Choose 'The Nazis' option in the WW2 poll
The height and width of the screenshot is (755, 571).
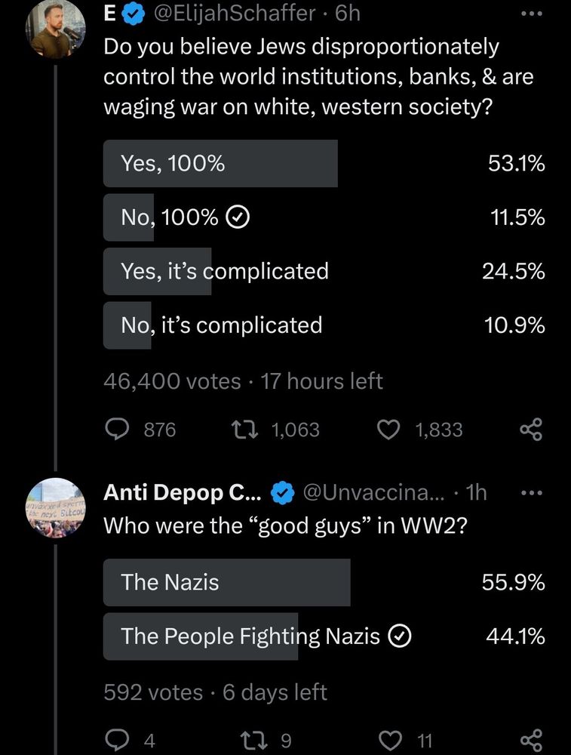point(226,582)
